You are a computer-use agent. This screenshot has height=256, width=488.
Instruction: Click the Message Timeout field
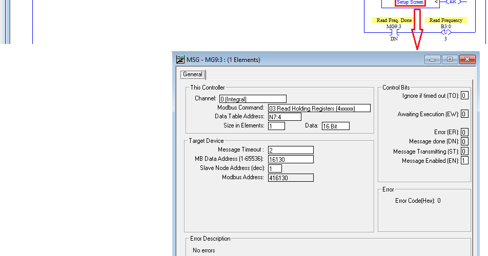point(291,150)
